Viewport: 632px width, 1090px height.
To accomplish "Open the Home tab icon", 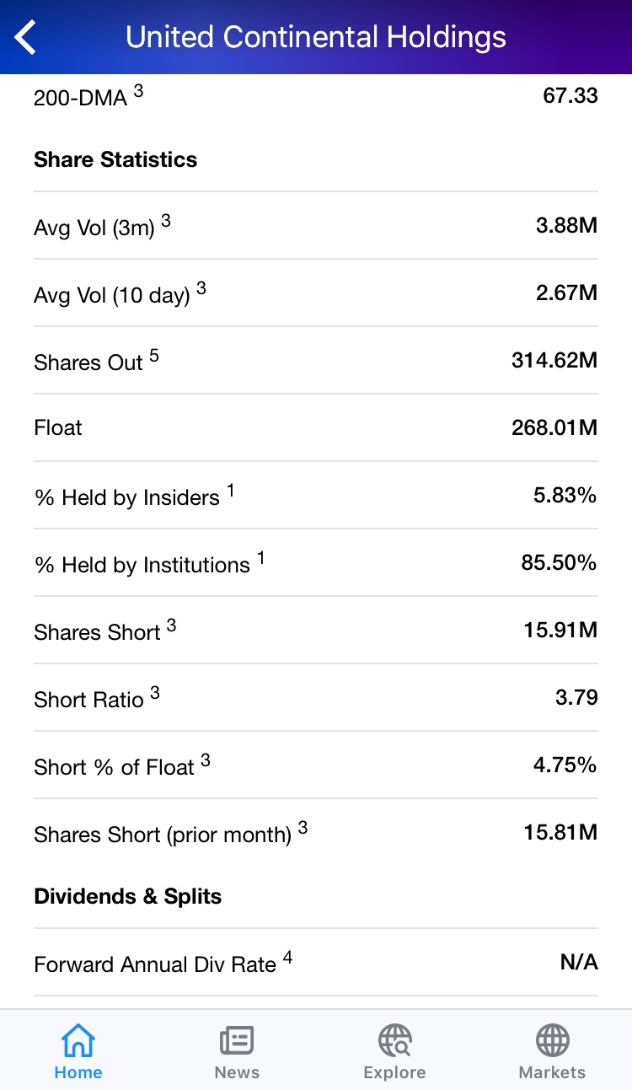I will coord(78,1039).
